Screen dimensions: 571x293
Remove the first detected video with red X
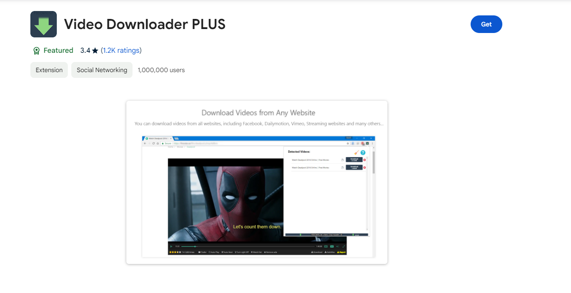coord(365,160)
